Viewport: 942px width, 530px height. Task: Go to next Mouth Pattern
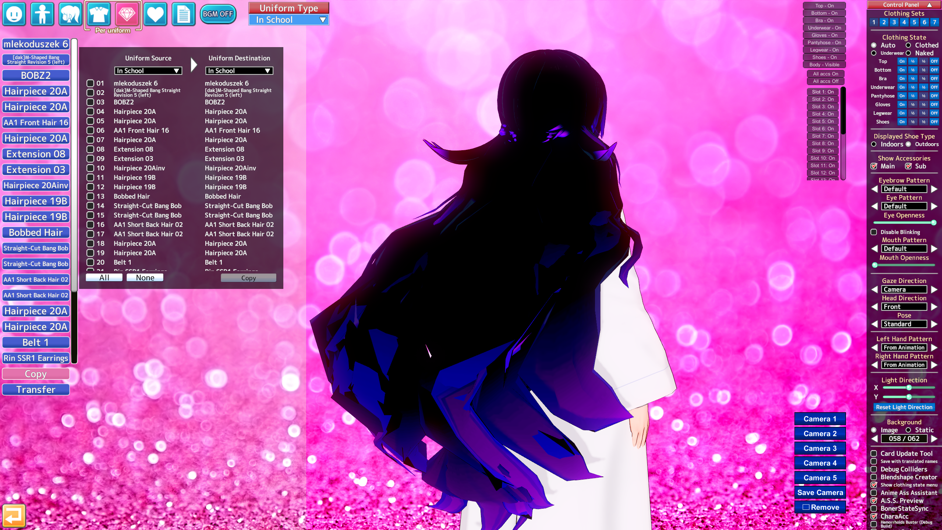(x=934, y=248)
